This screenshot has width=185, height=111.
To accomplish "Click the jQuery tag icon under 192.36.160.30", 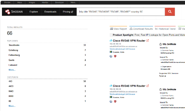I will click(x=111, y=101).
